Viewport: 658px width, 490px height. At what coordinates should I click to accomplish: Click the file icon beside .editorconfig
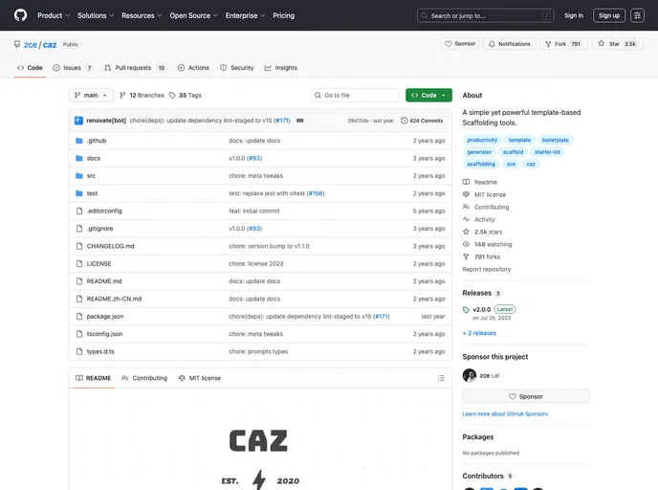(78, 211)
